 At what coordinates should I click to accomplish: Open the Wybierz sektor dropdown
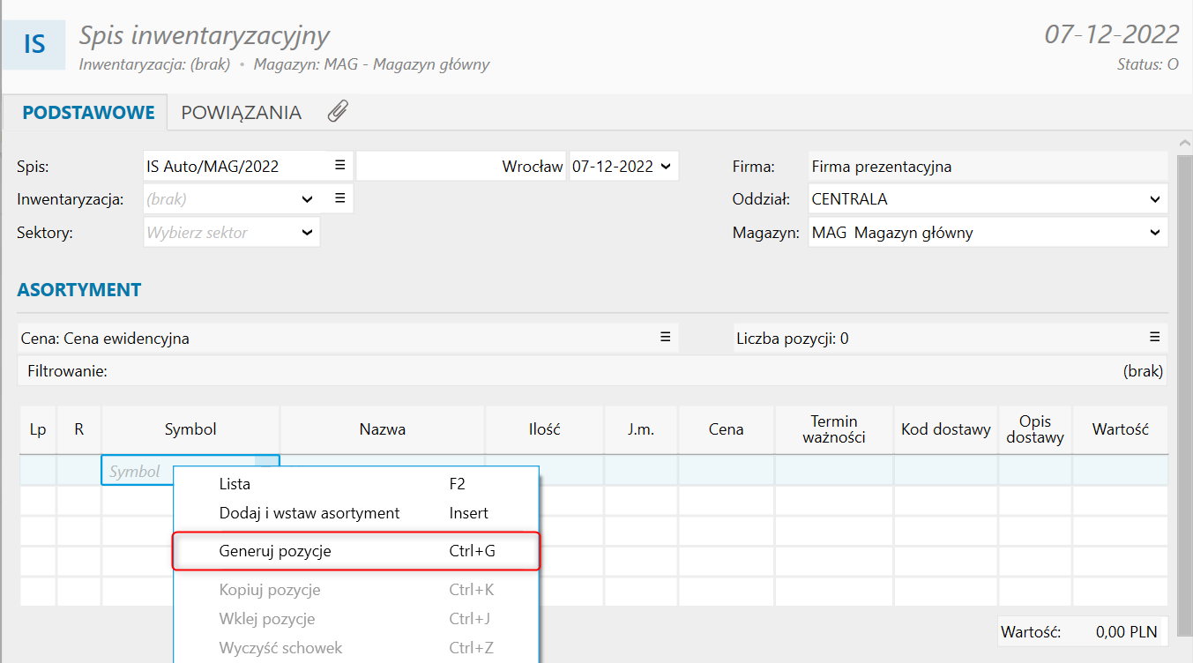click(307, 233)
